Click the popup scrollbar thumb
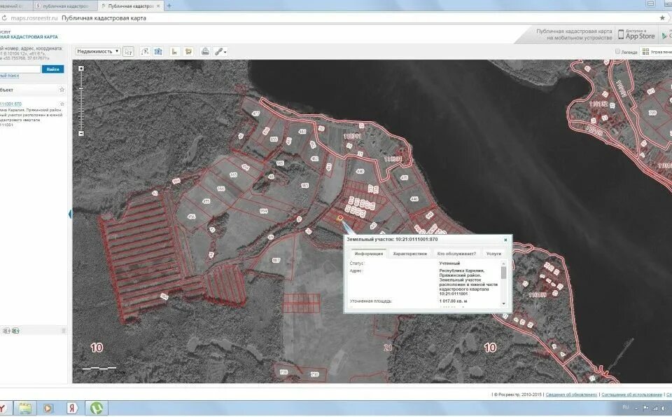The width and height of the screenshot is (672, 417). [503, 273]
